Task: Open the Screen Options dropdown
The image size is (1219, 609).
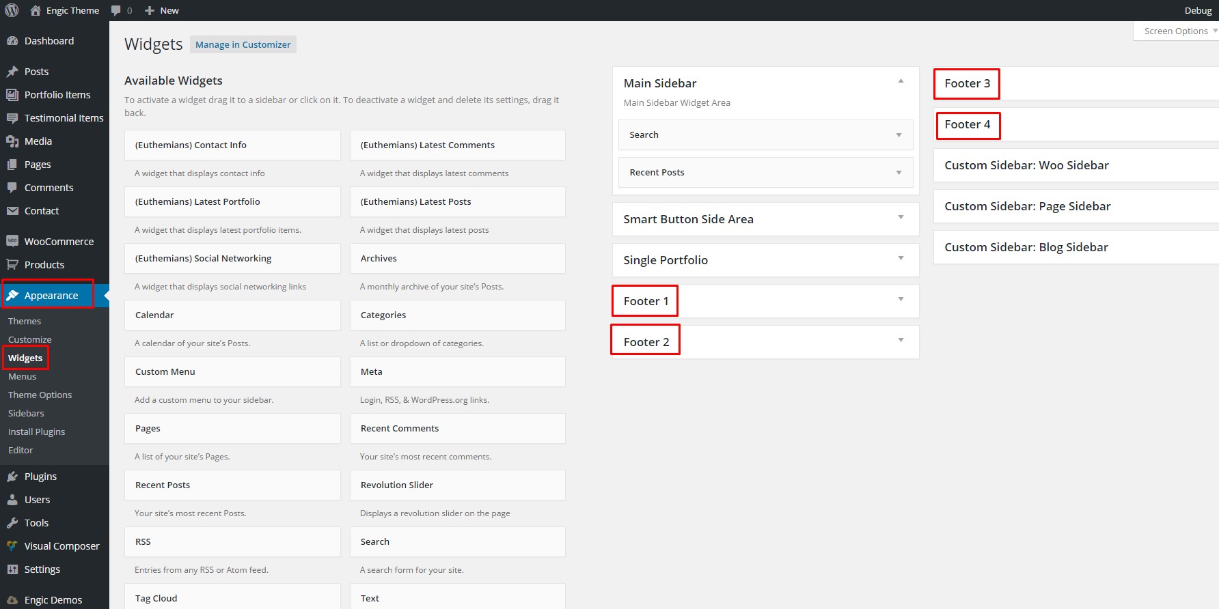Action: (x=1177, y=31)
